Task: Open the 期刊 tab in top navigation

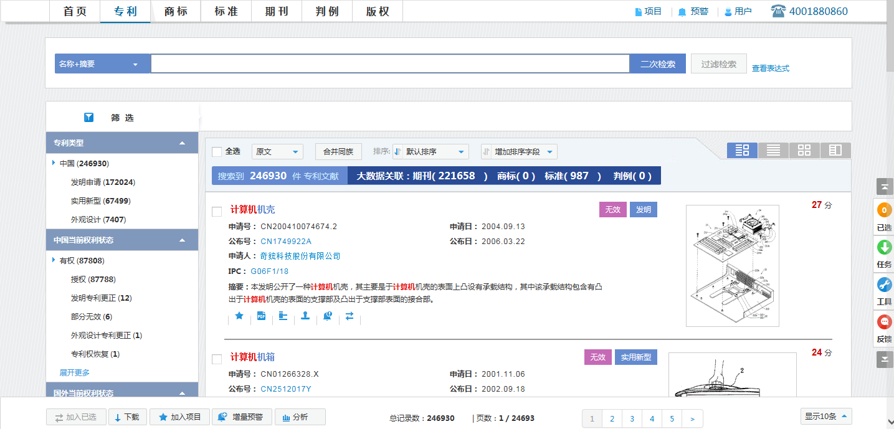Action: [277, 11]
